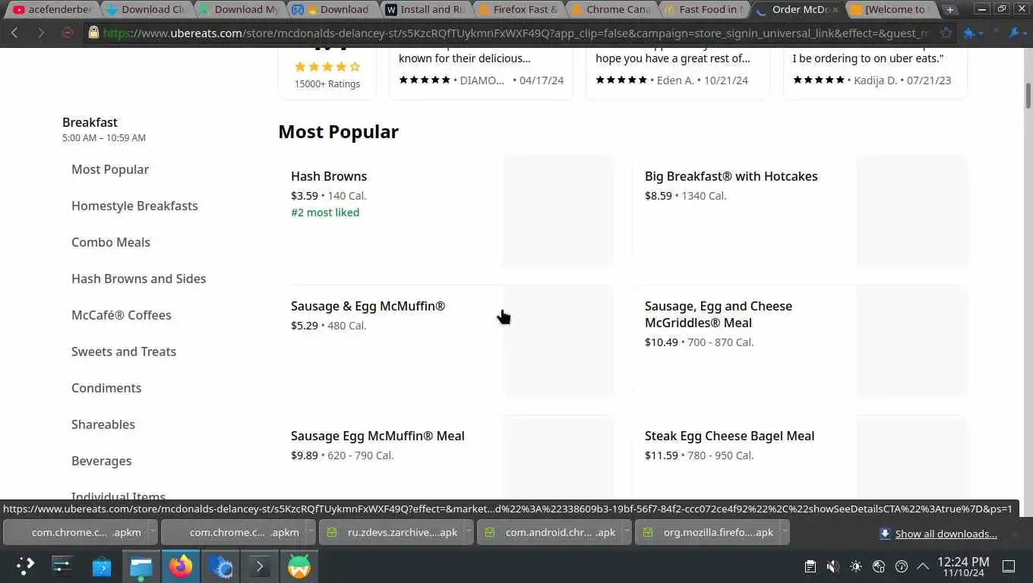Open the browser wrench settings menu
Viewport: 1033px width, 583px height.
pos(1016,33)
